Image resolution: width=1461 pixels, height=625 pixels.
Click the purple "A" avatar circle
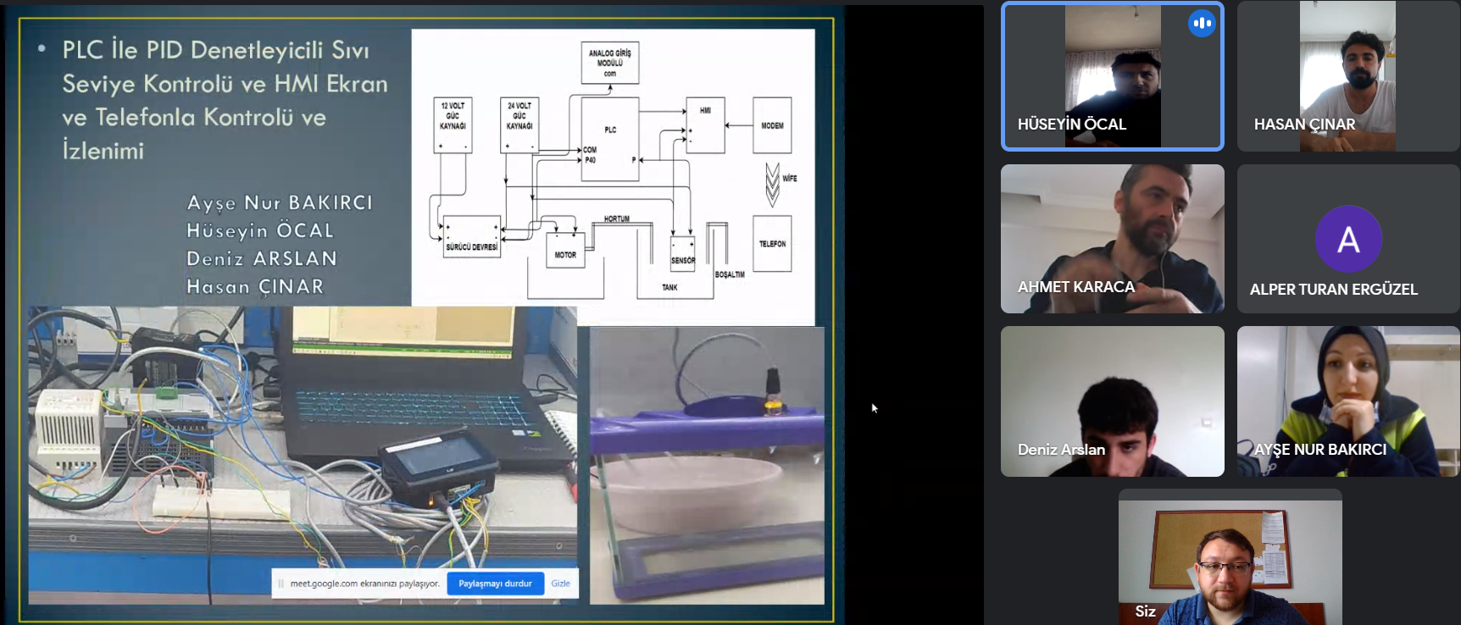point(1348,240)
